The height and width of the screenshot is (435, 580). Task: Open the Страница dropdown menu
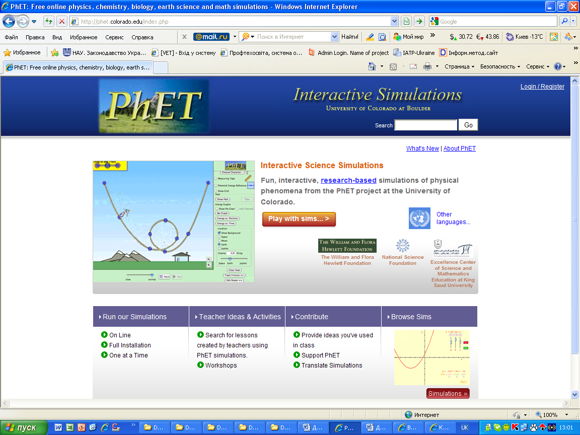click(x=459, y=66)
